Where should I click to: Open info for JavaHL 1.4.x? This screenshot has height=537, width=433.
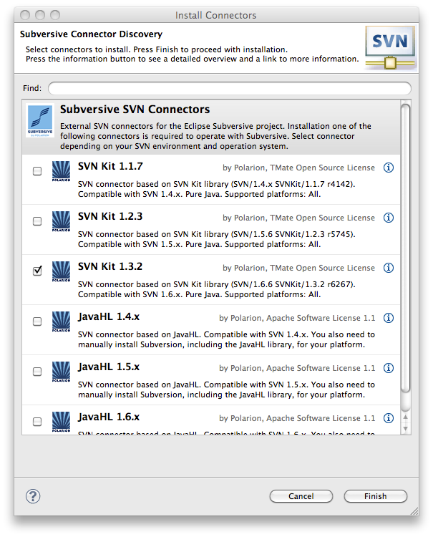tap(388, 318)
